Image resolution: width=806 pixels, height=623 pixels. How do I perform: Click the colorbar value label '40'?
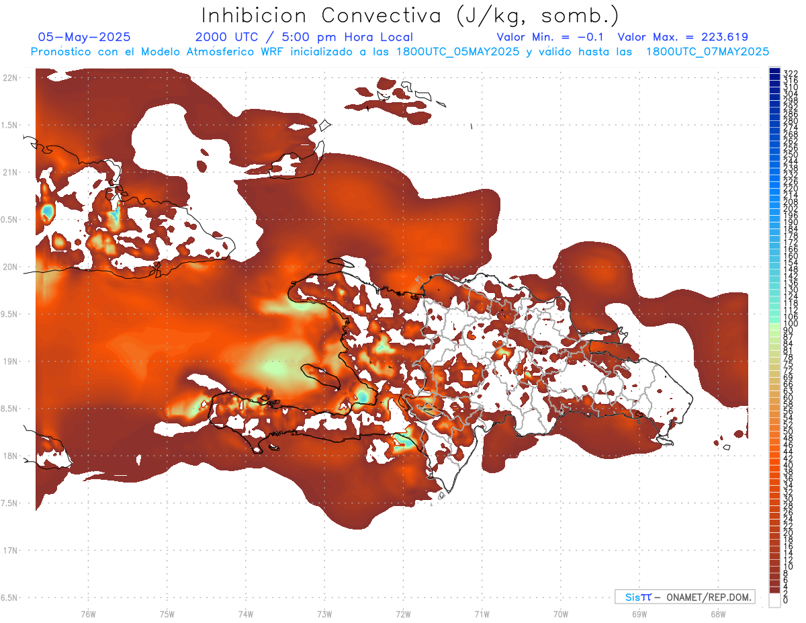(x=788, y=466)
